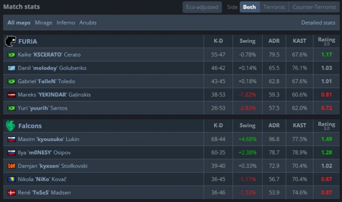Switch side filter to Terrorist
Image resolution: width=342 pixels, height=202 pixels.
click(274, 7)
